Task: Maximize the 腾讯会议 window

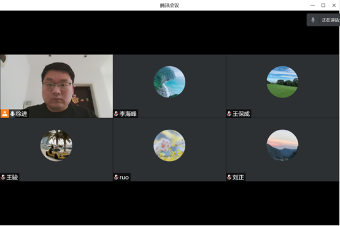Action: tap(323, 5)
